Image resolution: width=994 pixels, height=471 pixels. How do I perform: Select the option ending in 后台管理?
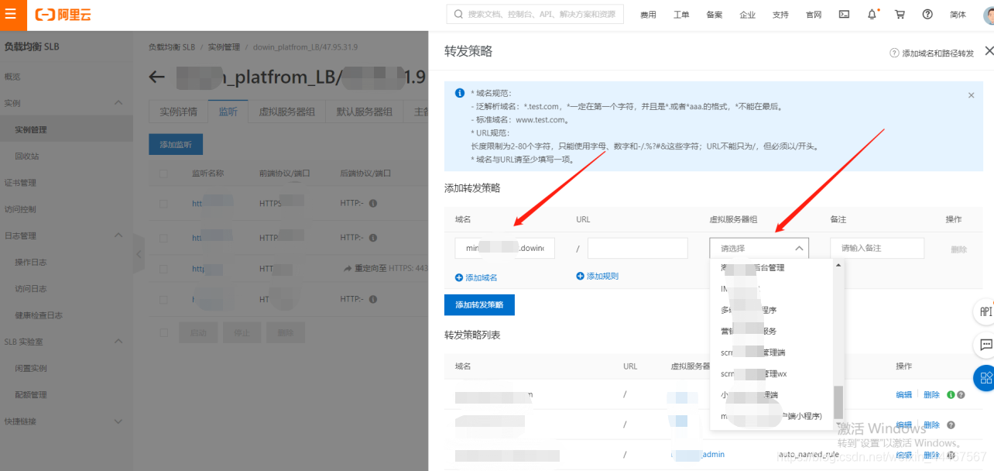tap(771, 268)
